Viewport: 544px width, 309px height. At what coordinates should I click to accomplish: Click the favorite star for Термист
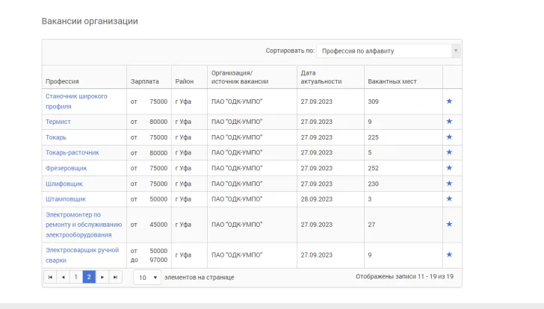[x=449, y=121]
